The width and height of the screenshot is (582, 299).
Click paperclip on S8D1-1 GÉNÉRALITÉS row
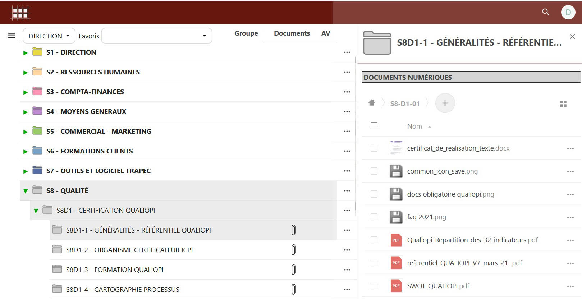[x=294, y=230]
